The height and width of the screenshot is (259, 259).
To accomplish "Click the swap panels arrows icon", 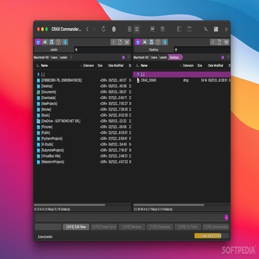I will pos(152,29).
